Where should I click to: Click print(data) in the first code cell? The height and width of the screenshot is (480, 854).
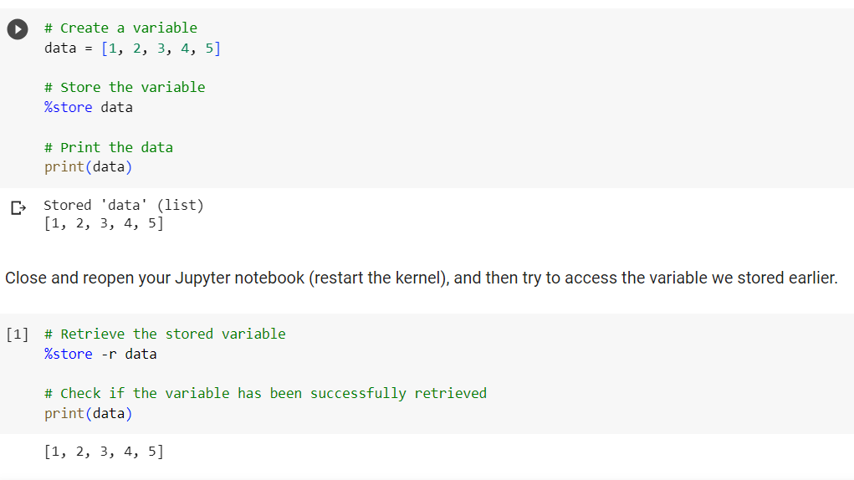88,166
